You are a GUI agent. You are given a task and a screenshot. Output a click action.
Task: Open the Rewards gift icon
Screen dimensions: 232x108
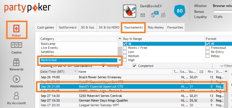click(x=16, y=62)
